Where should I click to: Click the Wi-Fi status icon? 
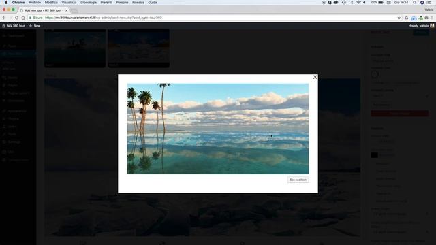pyautogui.click(x=358, y=2)
